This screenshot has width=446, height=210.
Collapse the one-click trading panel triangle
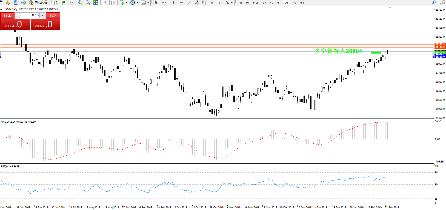click(1, 9)
